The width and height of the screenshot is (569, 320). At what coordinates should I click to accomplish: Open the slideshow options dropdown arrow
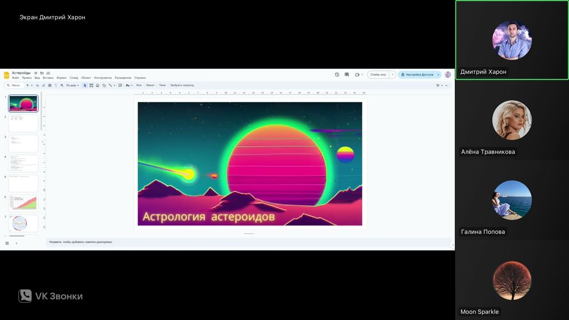click(x=393, y=75)
